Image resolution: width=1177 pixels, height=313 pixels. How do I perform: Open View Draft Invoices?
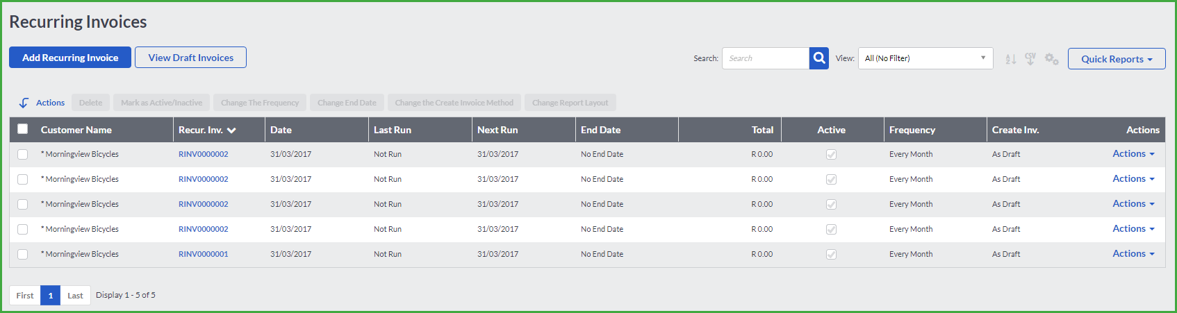click(x=190, y=58)
